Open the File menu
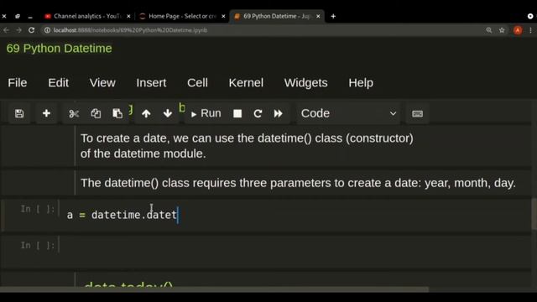Screen dimensions: 537x302 [18, 82]
